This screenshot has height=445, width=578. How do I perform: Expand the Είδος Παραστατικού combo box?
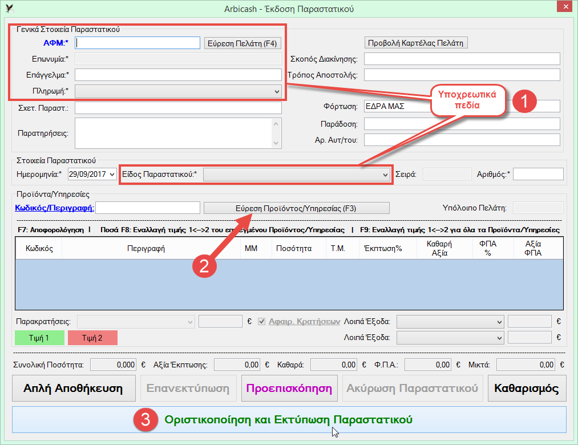(386, 175)
